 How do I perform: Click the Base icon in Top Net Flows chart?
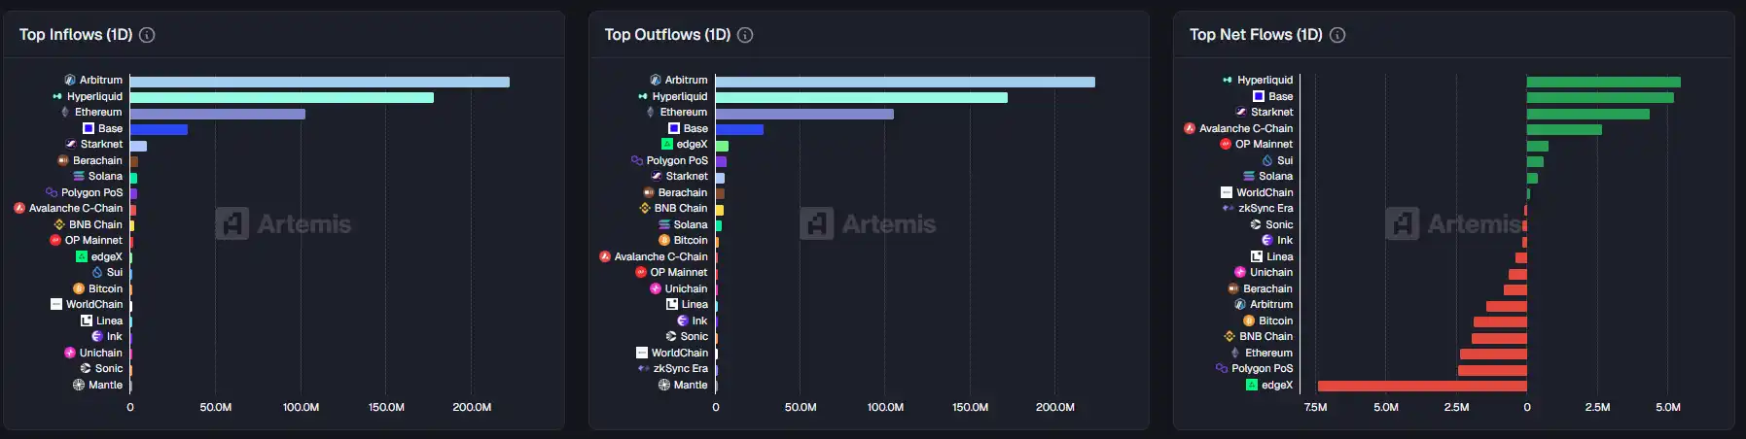pyautogui.click(x=1259, y=96)
